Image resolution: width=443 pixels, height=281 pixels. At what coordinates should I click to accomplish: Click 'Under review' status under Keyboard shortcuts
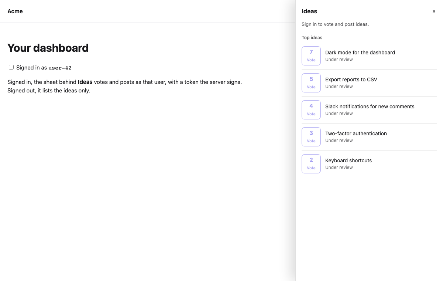[x=339, y=167]
